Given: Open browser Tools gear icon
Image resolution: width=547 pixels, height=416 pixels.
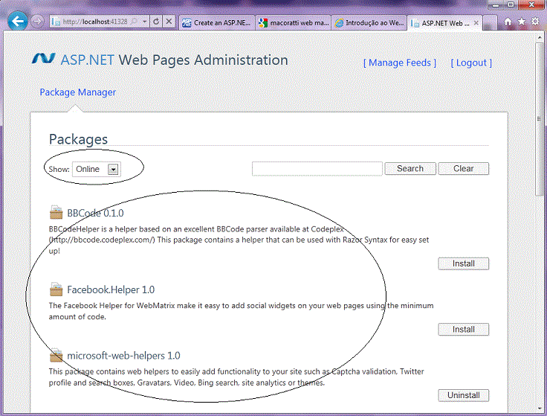Looking at the screenshot, I should tap(535, 22).
